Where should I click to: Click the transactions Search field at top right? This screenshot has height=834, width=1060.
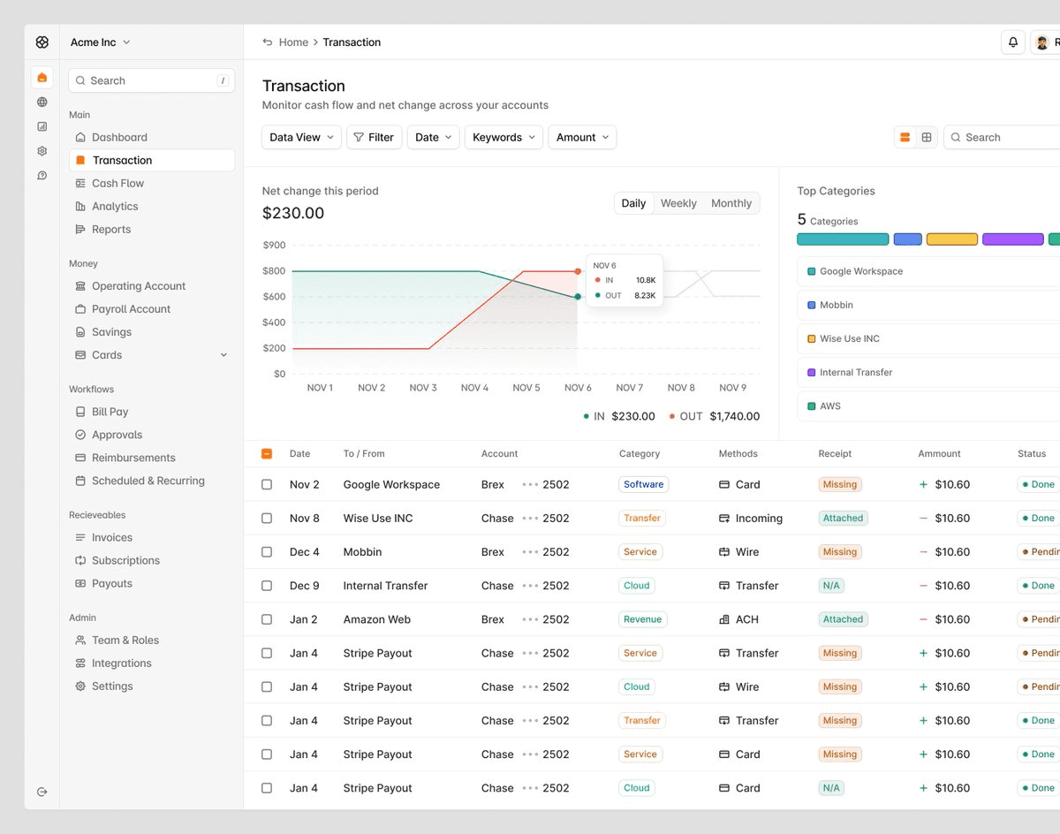[x=1003, y=137]
